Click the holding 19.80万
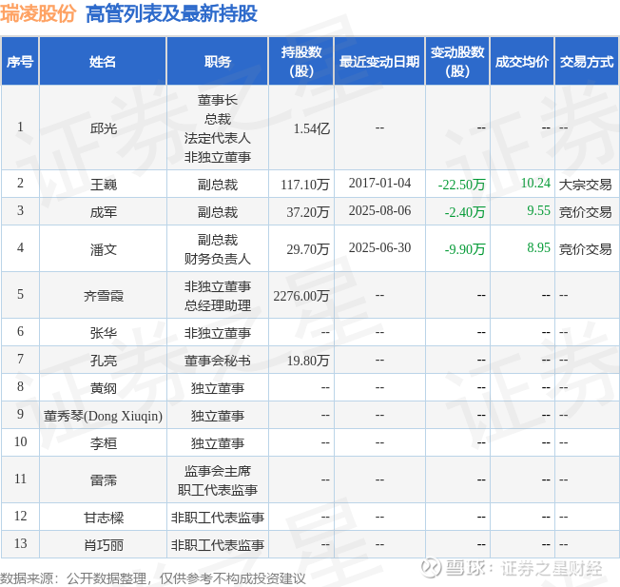 (x=308, y=360)
